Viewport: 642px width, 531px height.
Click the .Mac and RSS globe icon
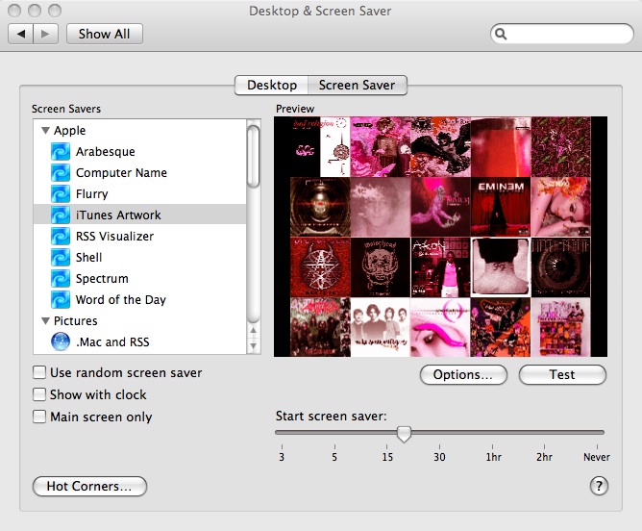click(61, 341)
